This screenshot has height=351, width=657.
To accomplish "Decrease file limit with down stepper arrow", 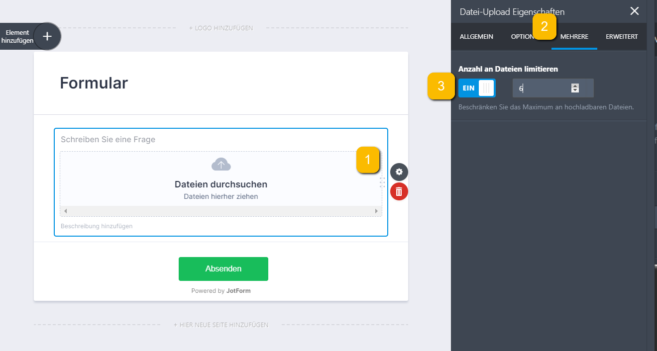I will (x=575, y=90).
